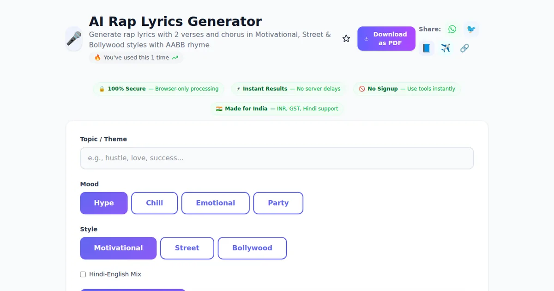Share via the WhatsApp icon

[x=452, y=29]
